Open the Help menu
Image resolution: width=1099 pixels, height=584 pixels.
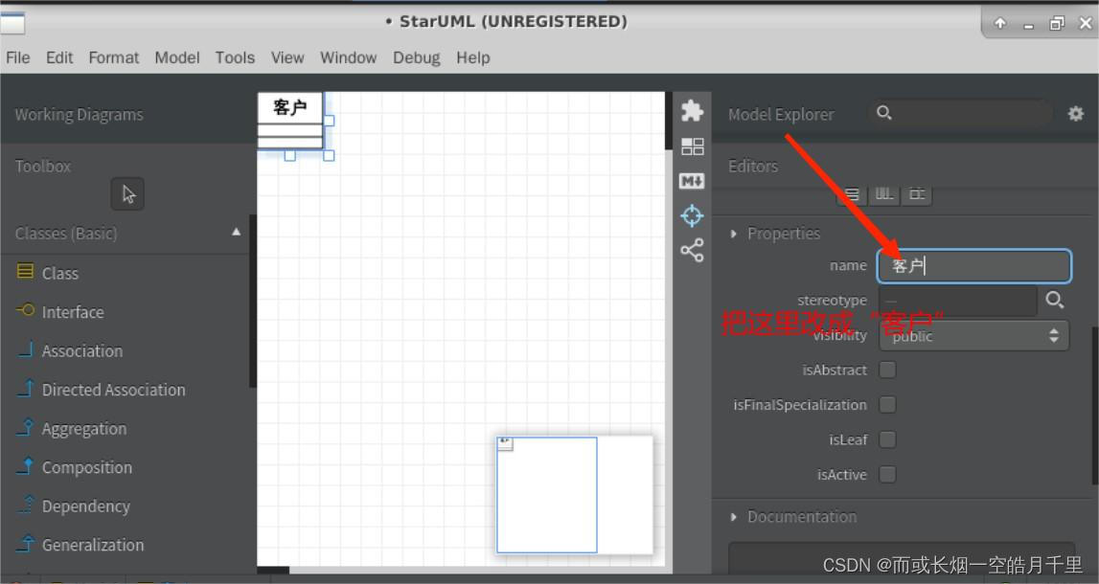point(473,57)
